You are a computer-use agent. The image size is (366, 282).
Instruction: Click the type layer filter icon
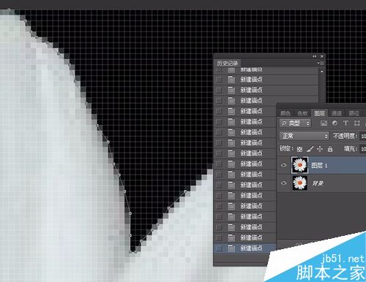346,123
